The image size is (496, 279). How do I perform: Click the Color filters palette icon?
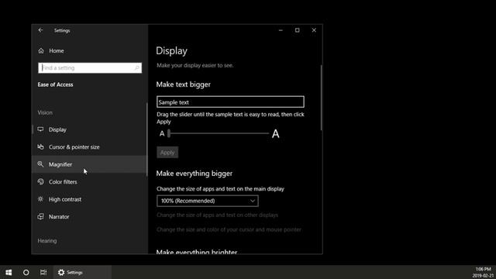click(x=40, y=181)
